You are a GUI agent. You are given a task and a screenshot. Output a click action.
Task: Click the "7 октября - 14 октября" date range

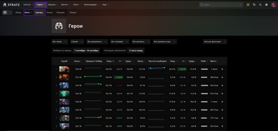tap(86, 51)
